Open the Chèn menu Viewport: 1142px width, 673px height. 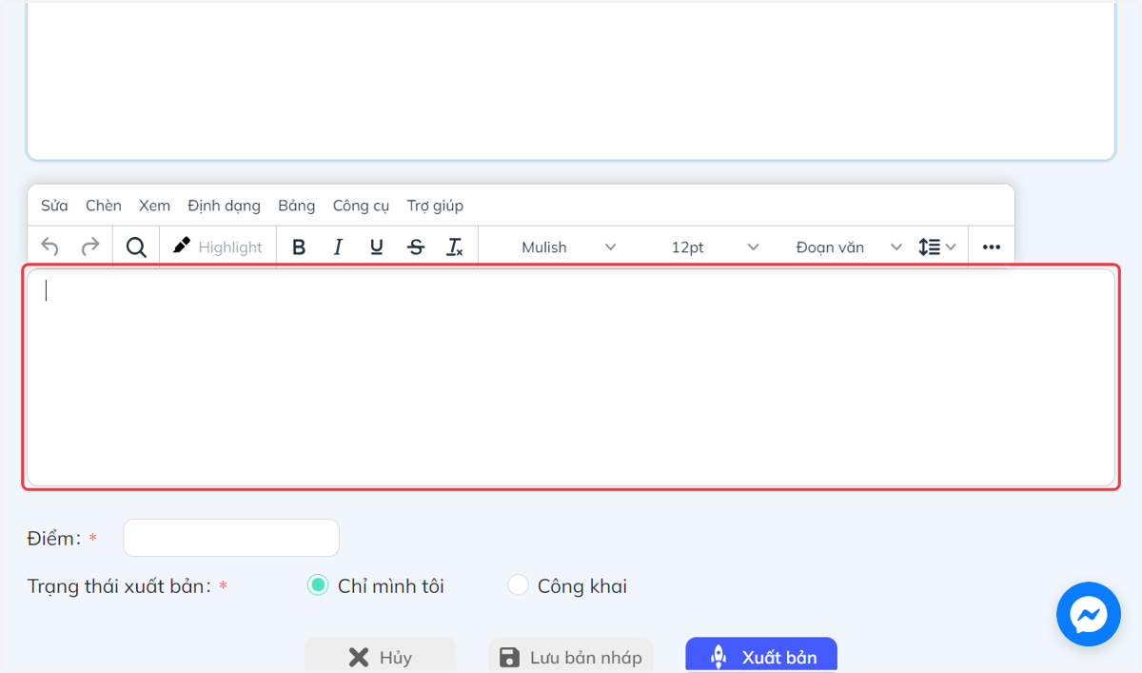point(104,206)
